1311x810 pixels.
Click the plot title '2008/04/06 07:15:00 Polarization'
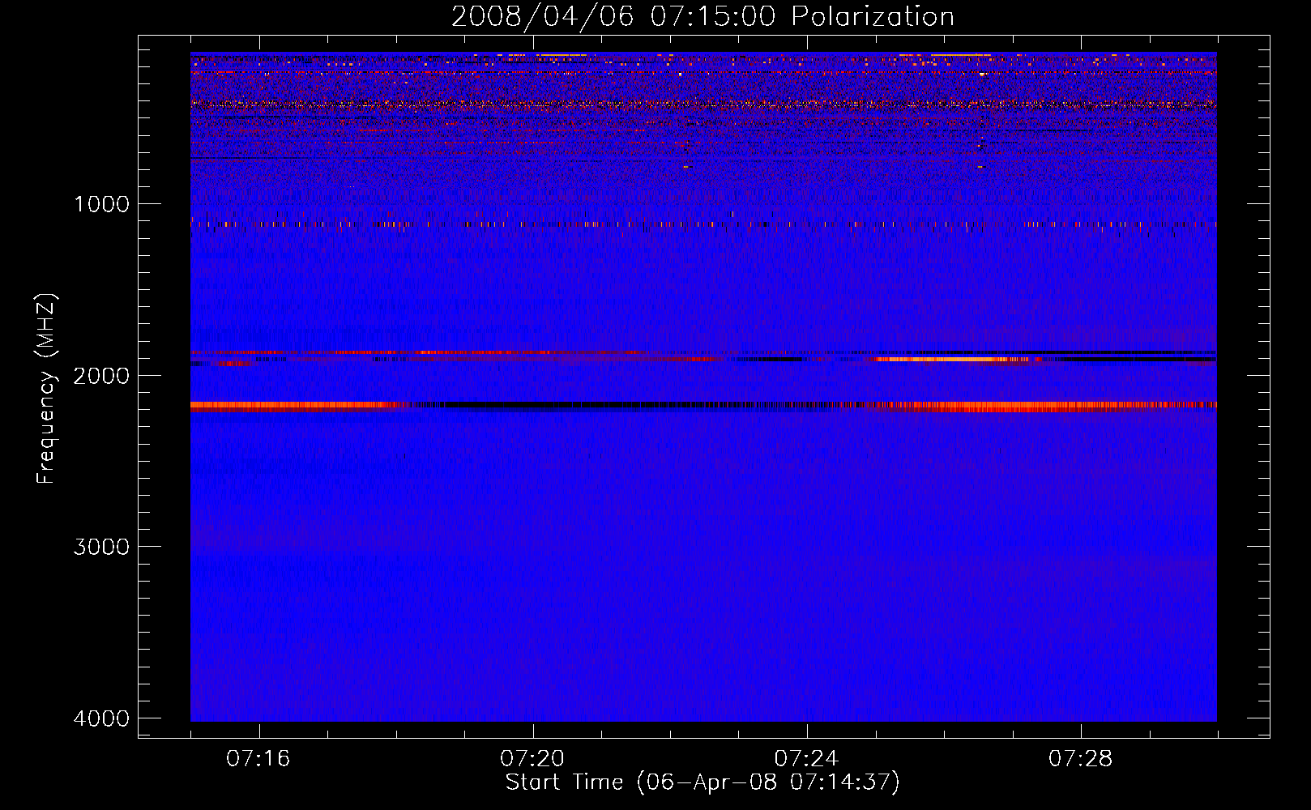(702, 16)
